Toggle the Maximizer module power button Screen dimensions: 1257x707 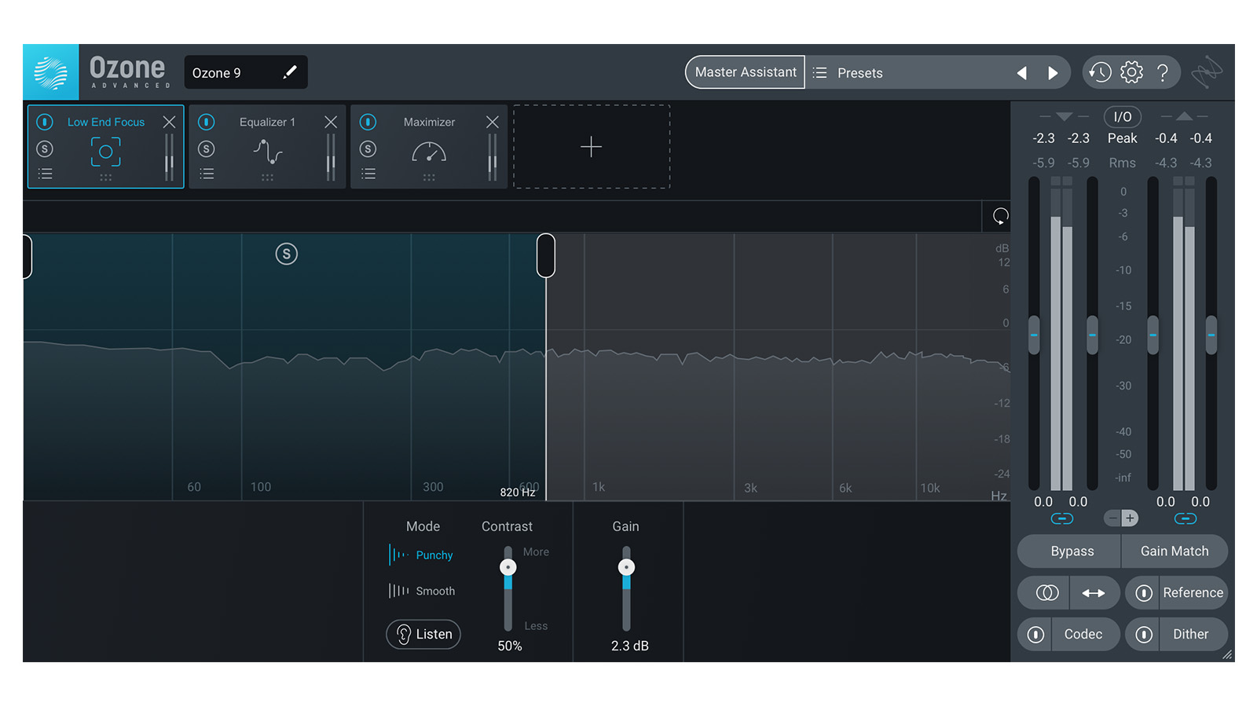pos(368,122)
